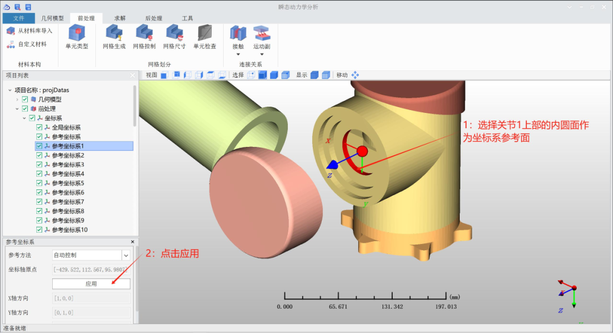The image size is (613, 333).
Task: Select 参考坐标系9 in the tree
Action: pos(68,221)
